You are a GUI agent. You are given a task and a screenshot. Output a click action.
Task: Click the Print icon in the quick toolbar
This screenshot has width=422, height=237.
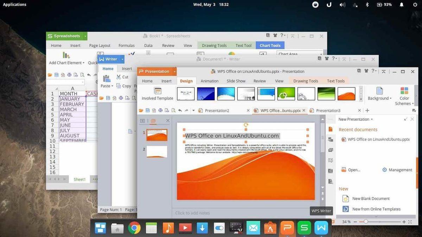[x=161, y=110]
